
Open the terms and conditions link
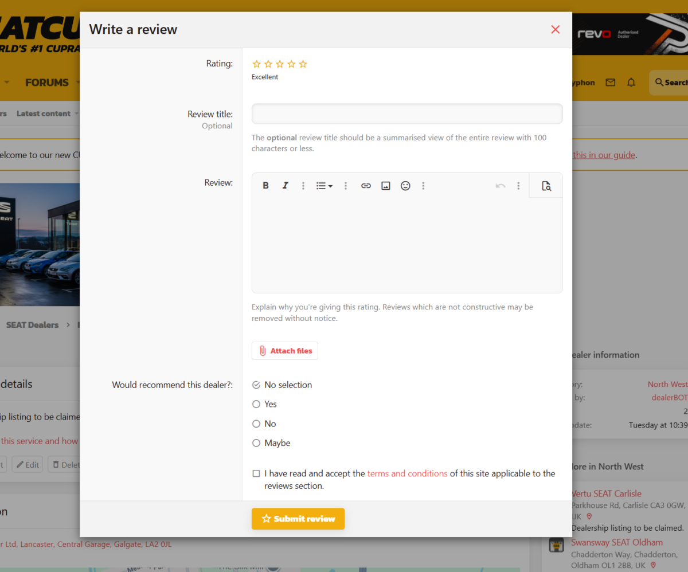coord(407,473)
